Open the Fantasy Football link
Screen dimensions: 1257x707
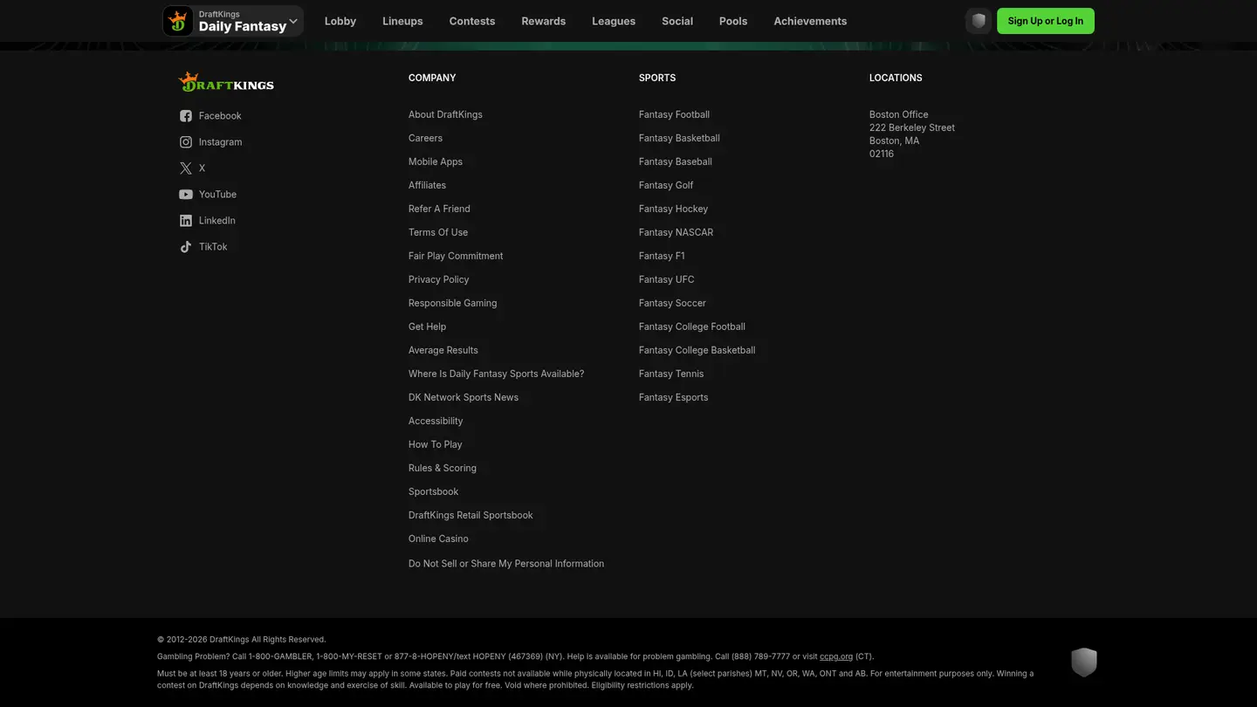coord(674,114)
